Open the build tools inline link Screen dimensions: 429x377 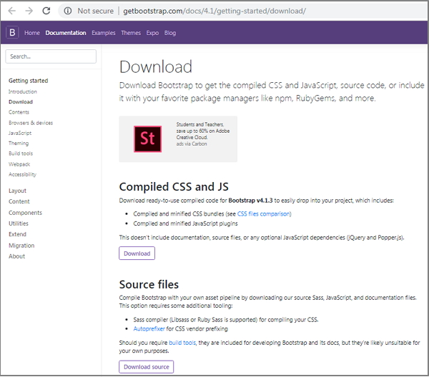click(182, 343)
